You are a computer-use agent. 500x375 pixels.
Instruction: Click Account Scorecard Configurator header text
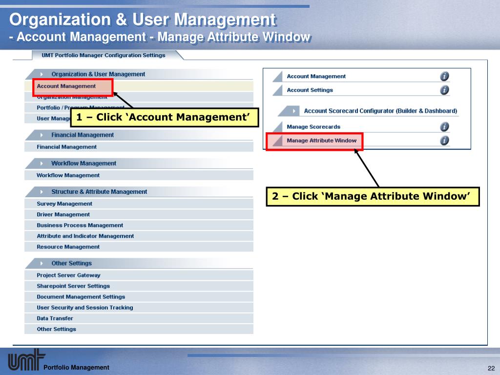(x=380, y=111)
